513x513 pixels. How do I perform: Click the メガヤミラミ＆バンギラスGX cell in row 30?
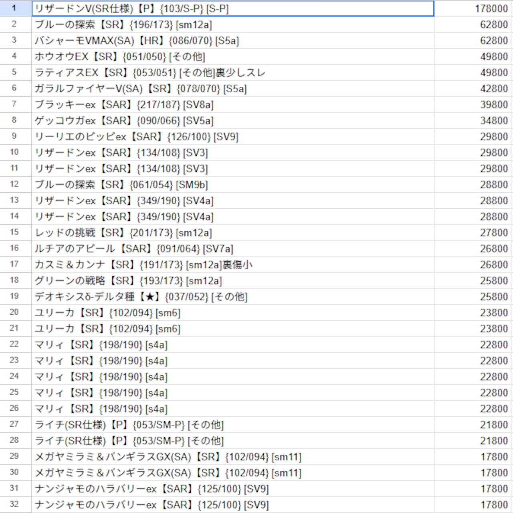[233, 473]
